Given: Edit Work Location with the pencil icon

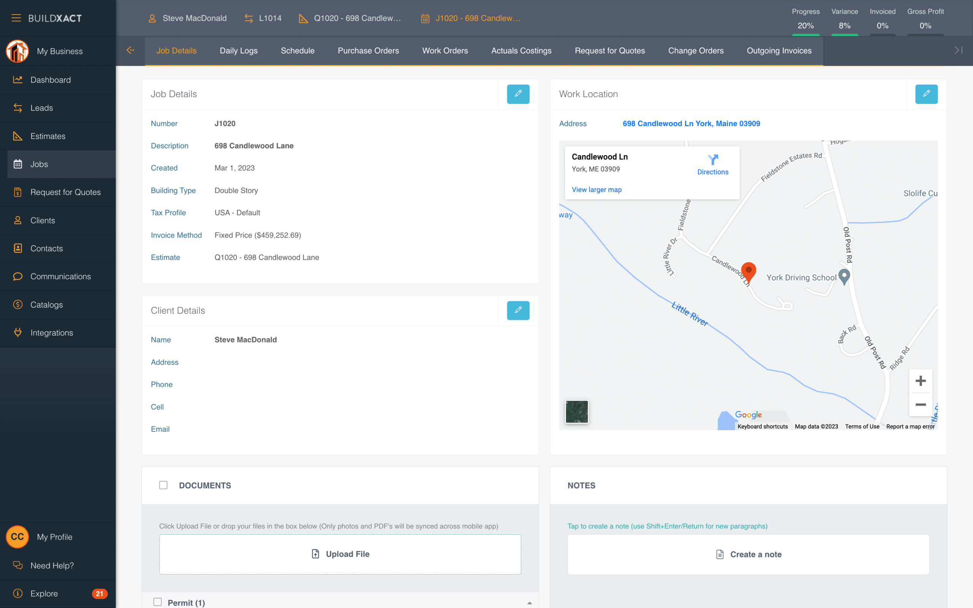Looking at the screenshot, I should tap(926, 94).
